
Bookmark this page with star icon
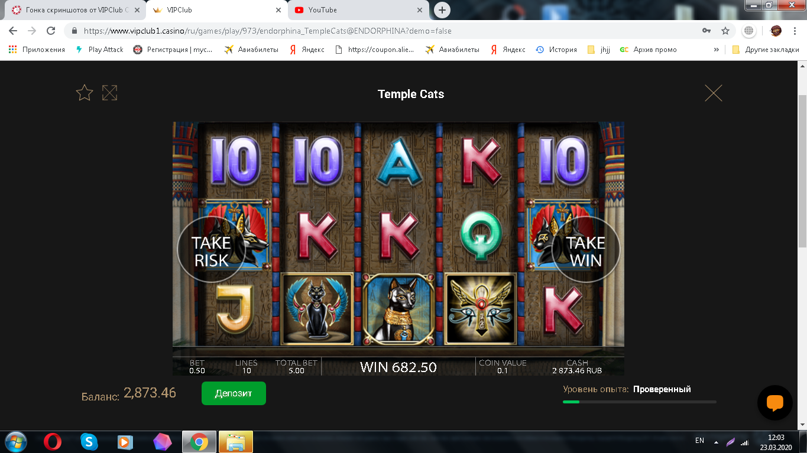pos(725,31)
